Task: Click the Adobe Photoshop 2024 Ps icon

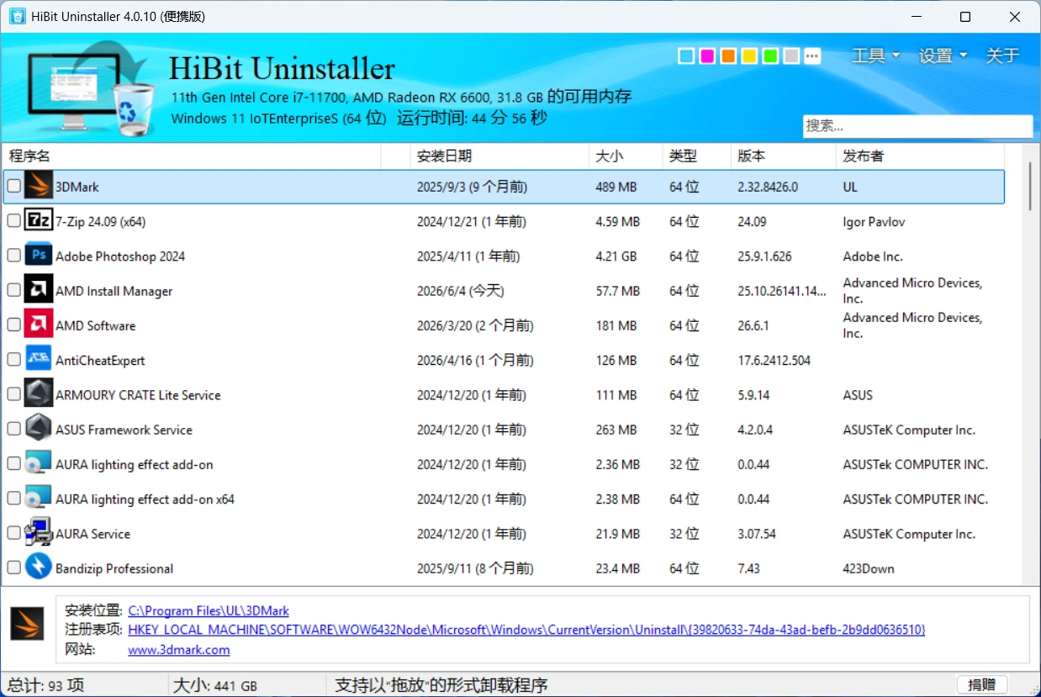Action: [x=39, y=256]
